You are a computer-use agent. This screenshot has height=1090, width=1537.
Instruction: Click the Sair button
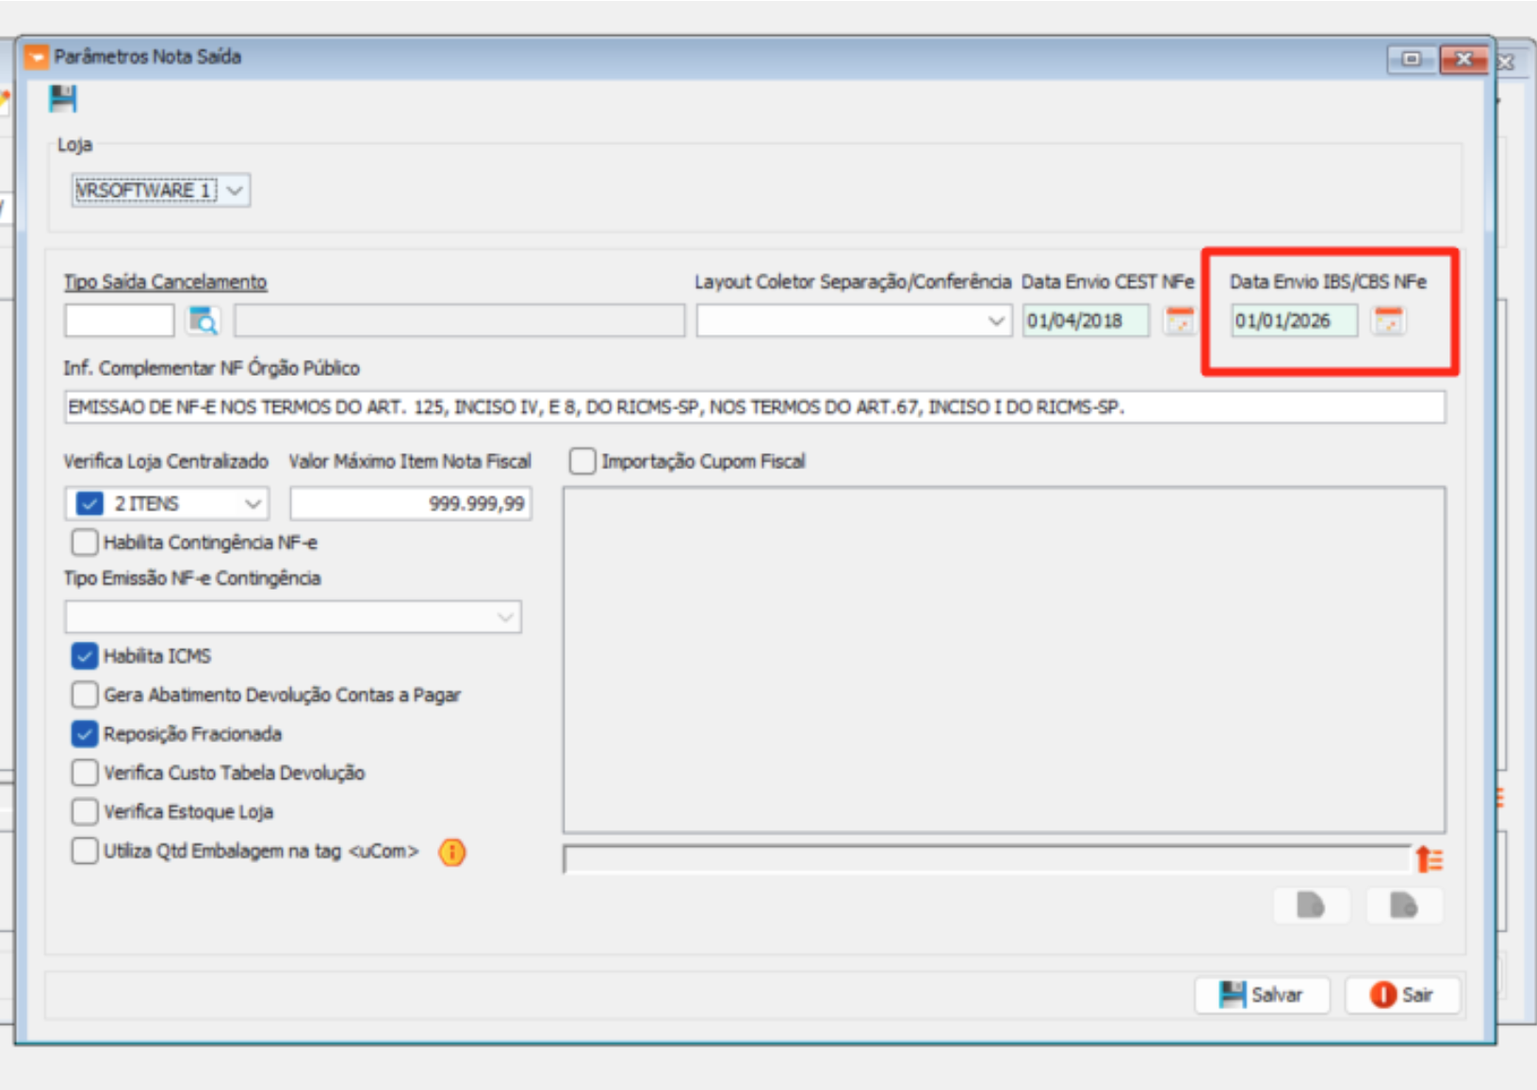pyautogui.click(x=1401, y=995)
